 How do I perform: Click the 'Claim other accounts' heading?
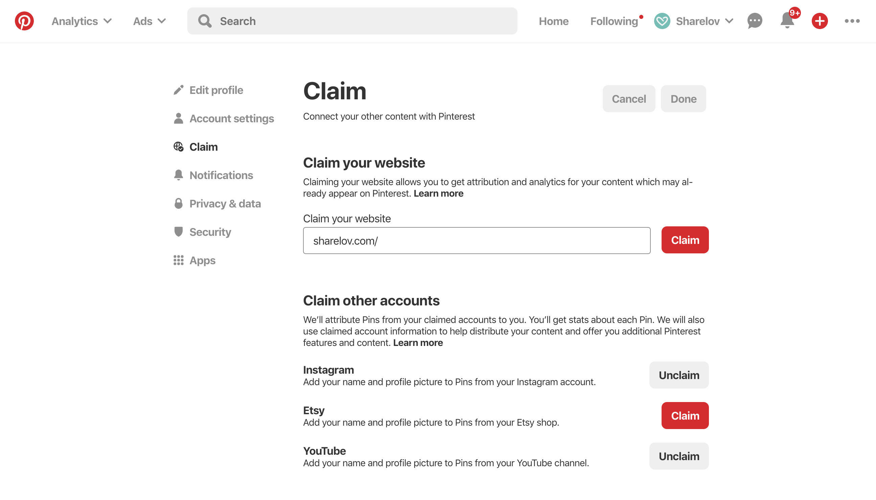[371, 301]
